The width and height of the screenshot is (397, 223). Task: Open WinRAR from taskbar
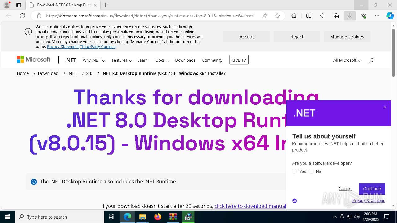(x=173, y=217)
